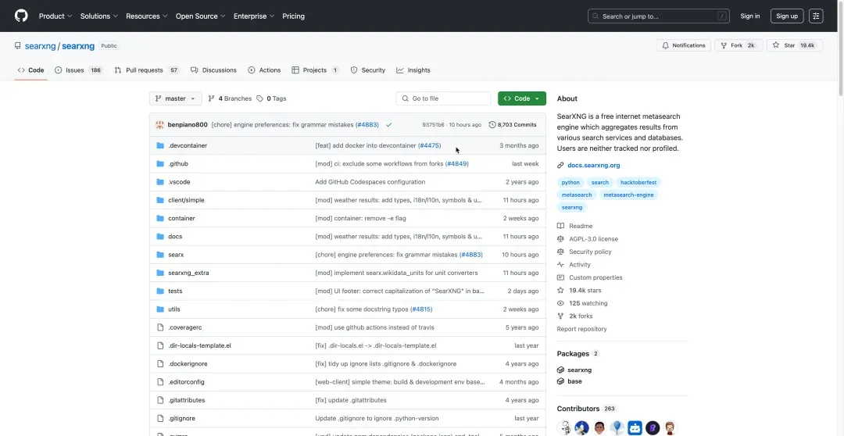Switch to the Insights tab
The width and height of the screenshot is (844, 436).
pos(413,70)
